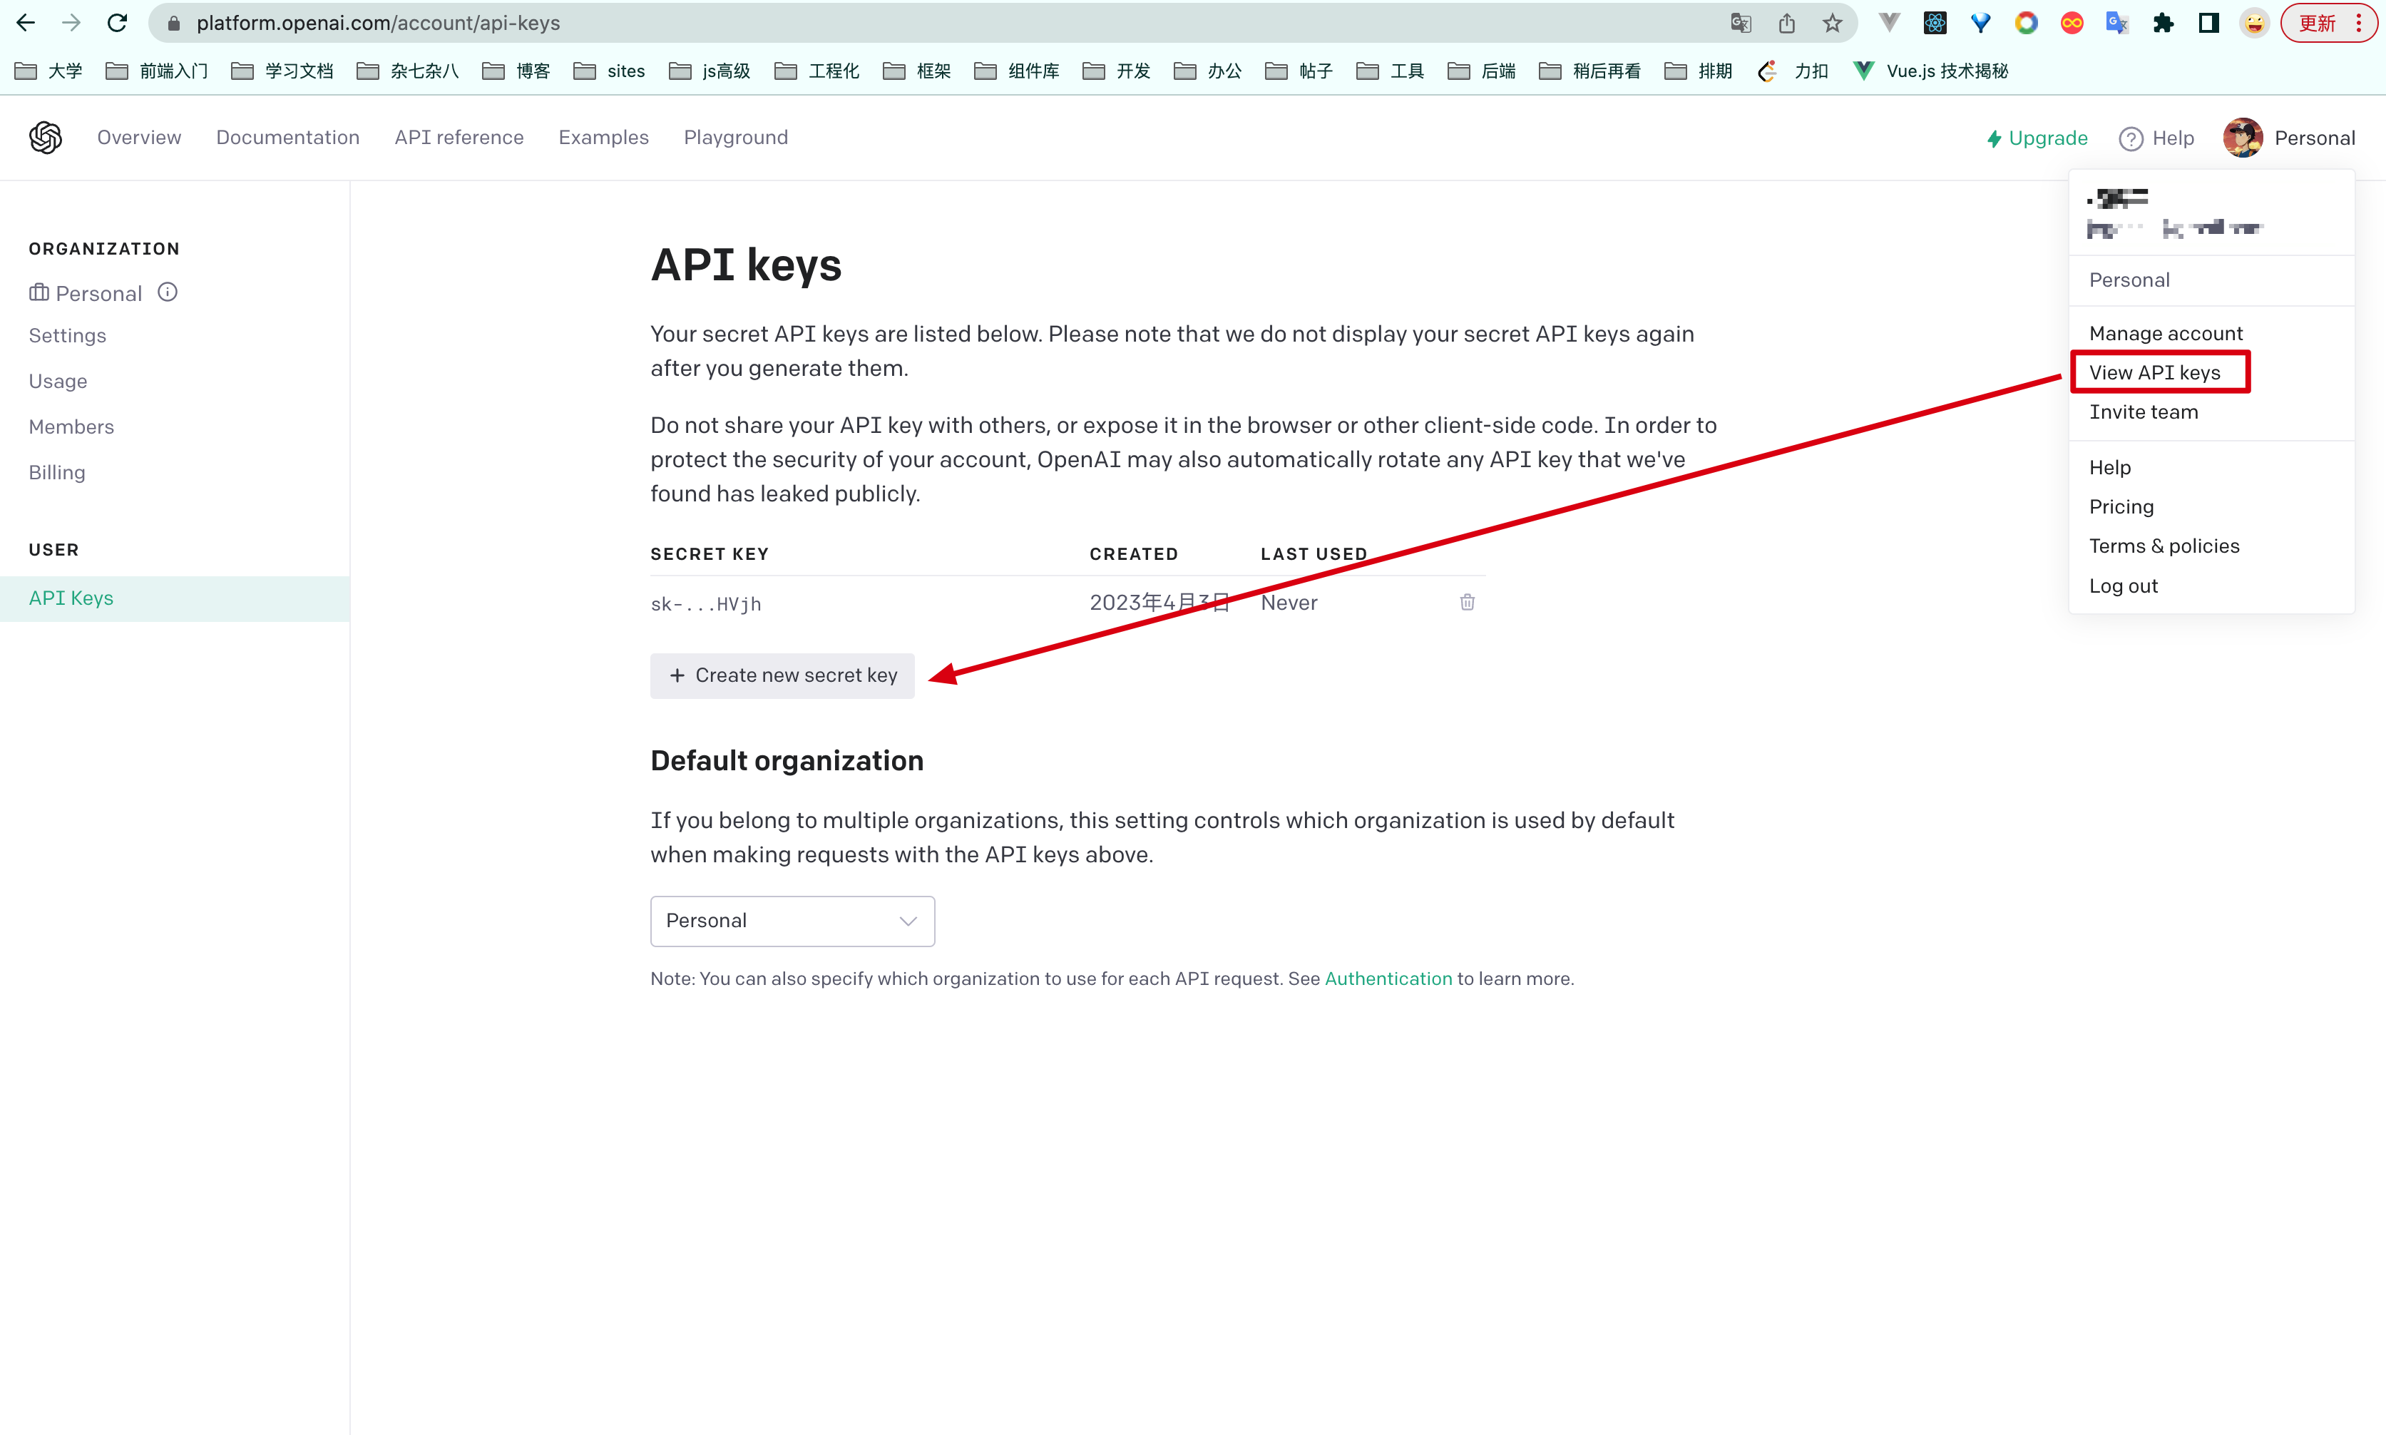Viewport: 2386px width, 1435px height.
Task: Expand the Personal default organization dropdown
Action: tap(792, 921)
